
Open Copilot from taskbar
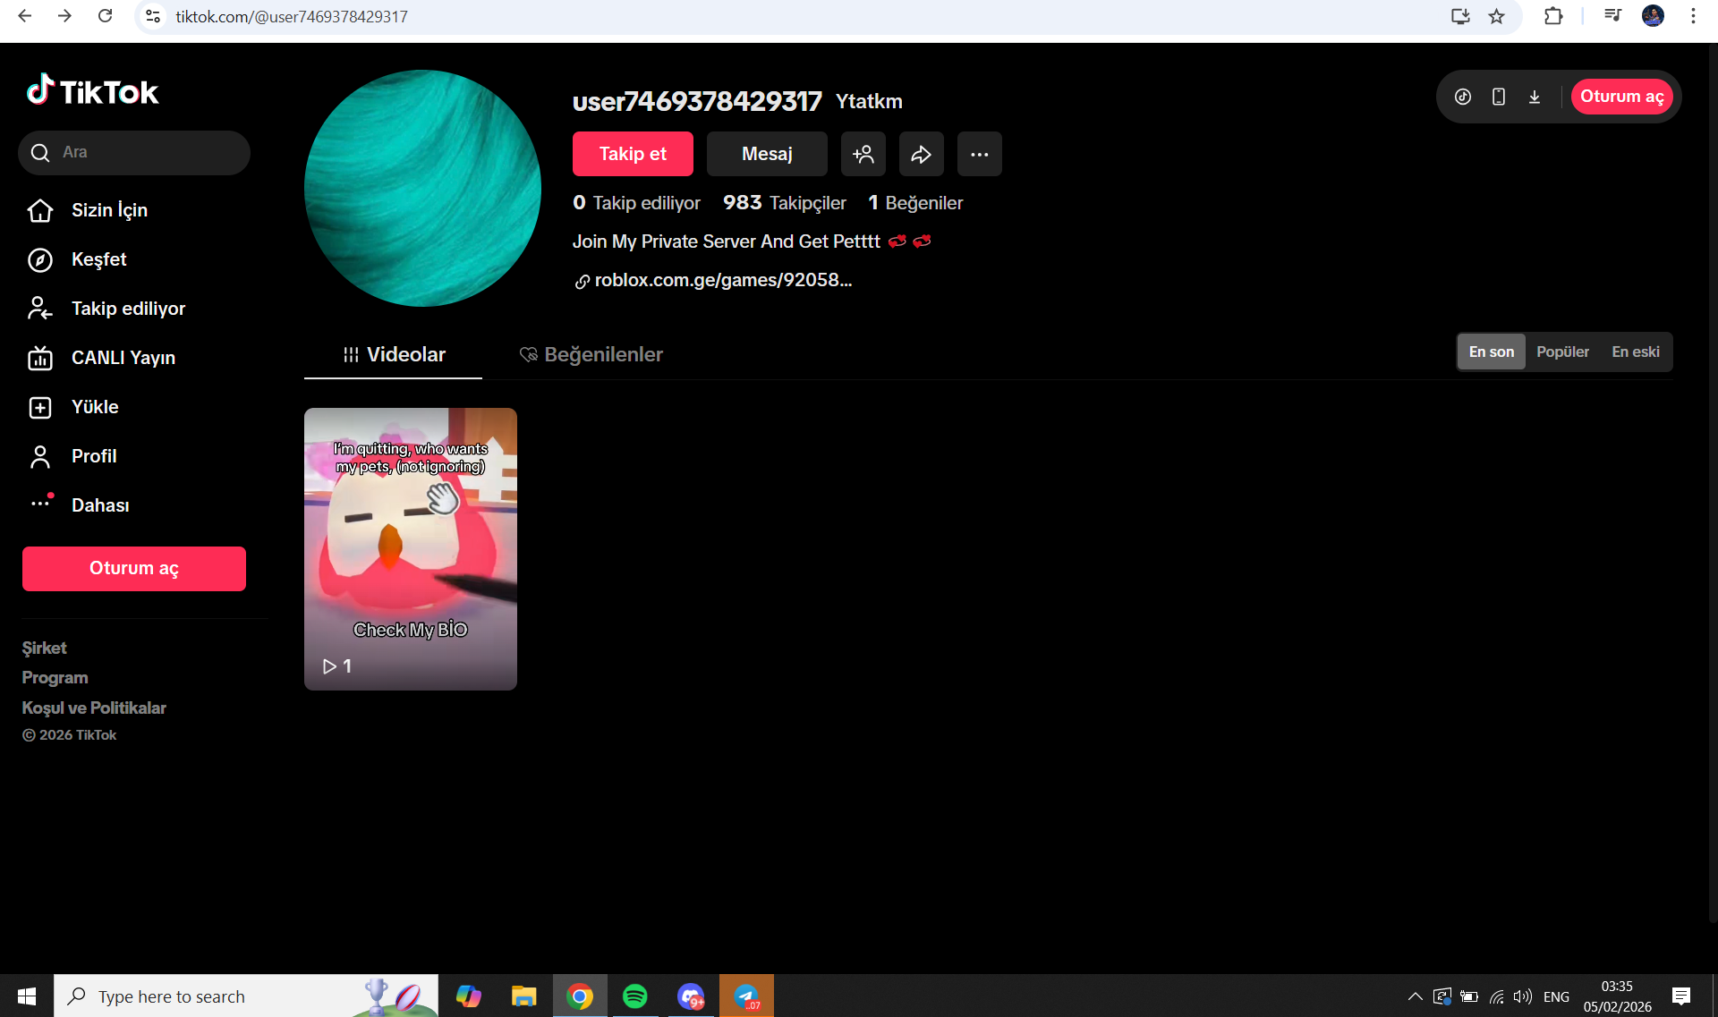click(468, 996)
